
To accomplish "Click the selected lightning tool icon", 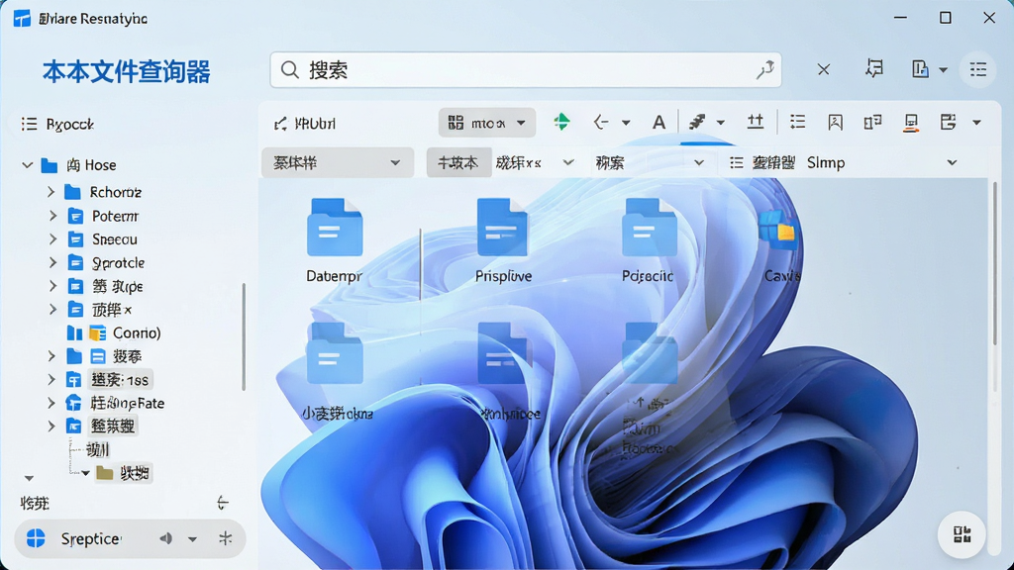I will [x=696, y=122].
